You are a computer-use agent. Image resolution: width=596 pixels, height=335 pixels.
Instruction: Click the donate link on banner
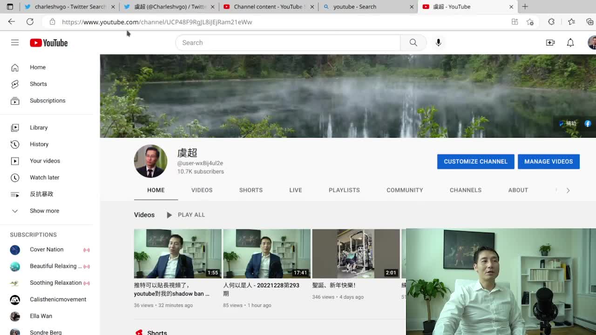(568, 123)
